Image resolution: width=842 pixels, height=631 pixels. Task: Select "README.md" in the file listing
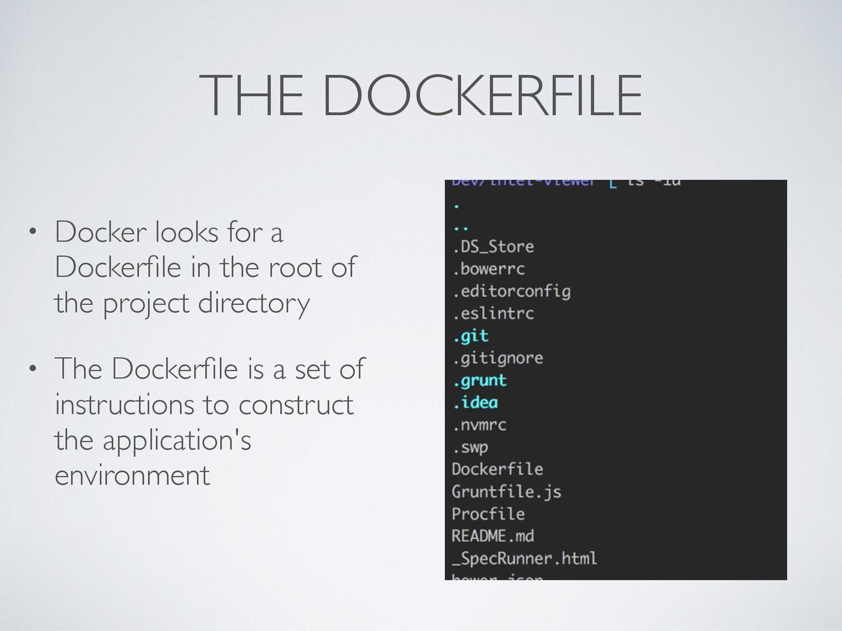point(493,536)
